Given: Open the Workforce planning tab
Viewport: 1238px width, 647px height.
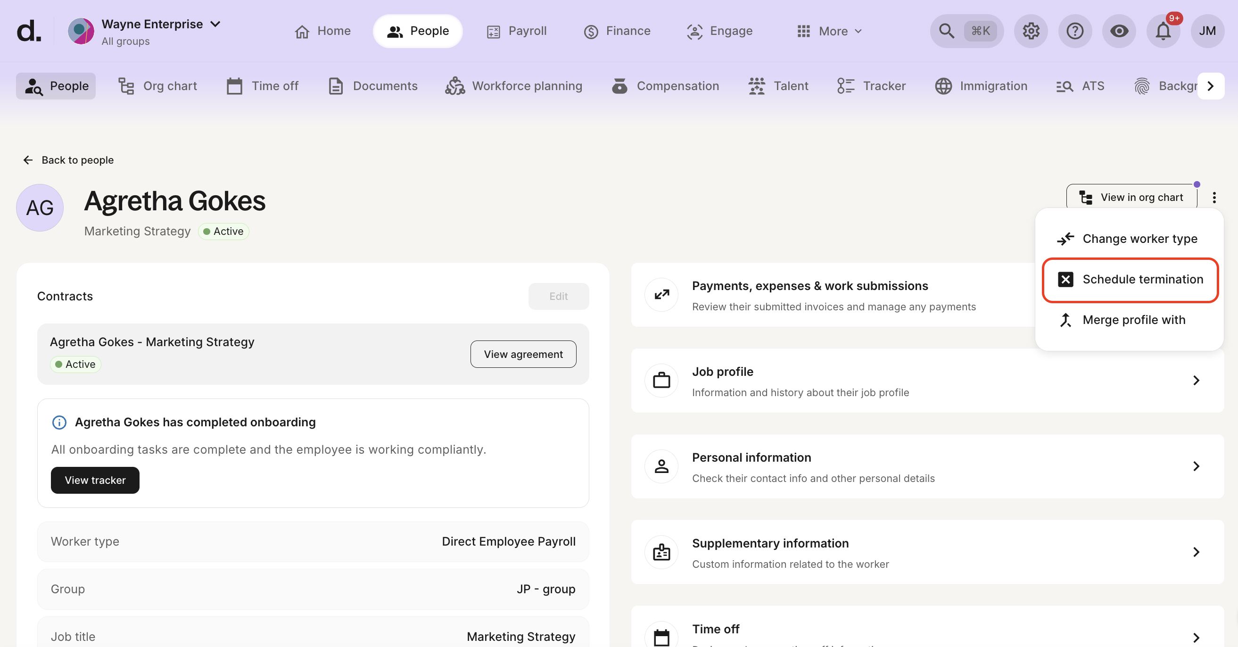Looking at the screenshot, I should [513, 86].
